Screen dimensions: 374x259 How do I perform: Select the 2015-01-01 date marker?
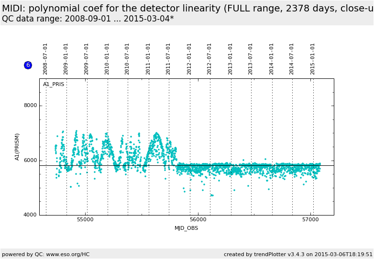coord(313,59)
